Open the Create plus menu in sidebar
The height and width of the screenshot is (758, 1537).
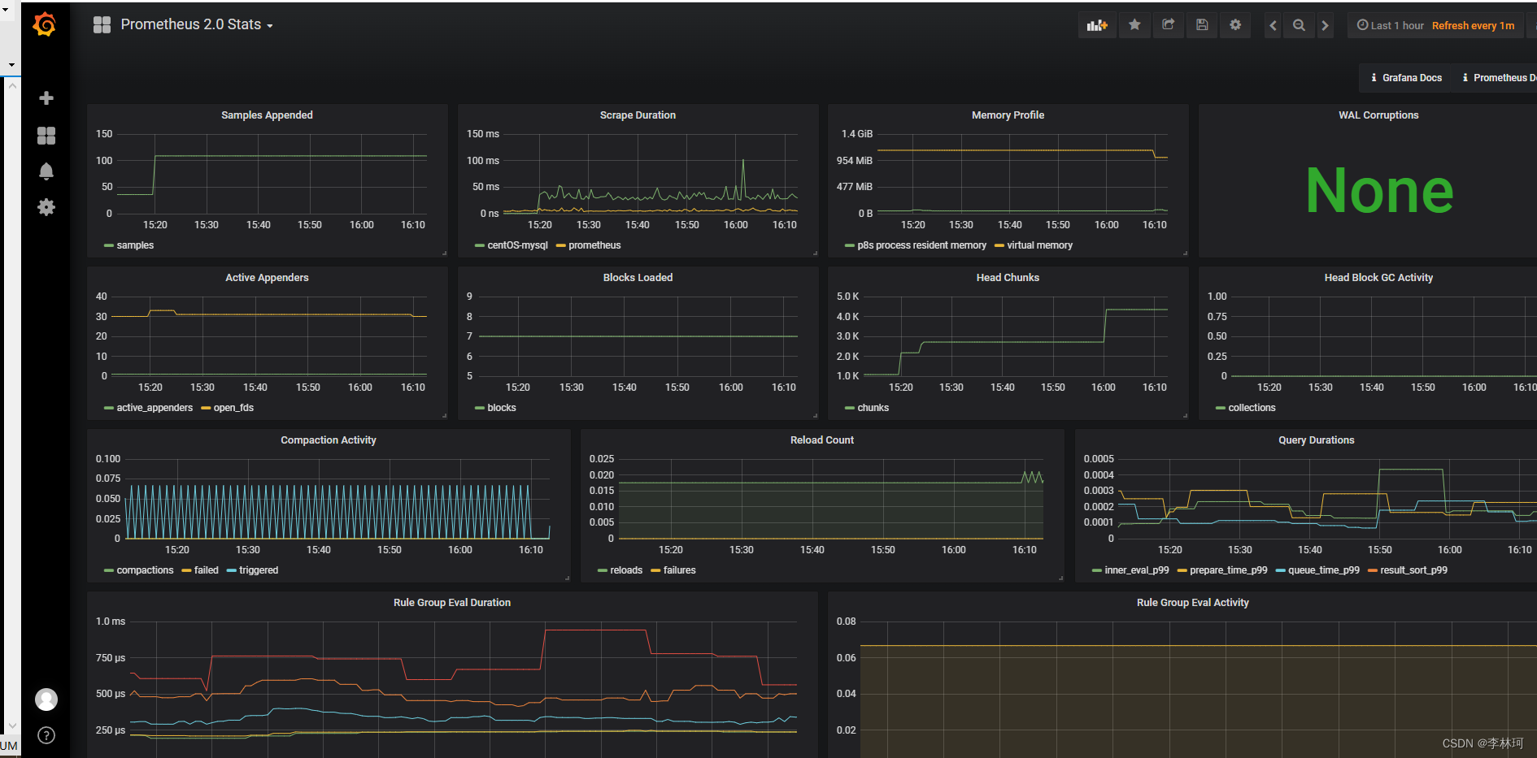click(x=46, y=98)
